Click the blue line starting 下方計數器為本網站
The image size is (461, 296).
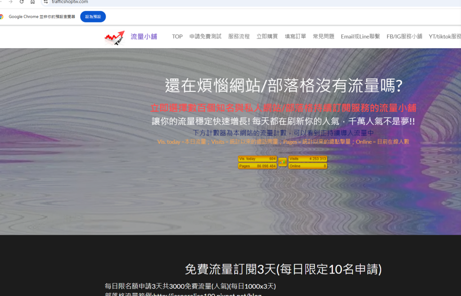(284, 133)
